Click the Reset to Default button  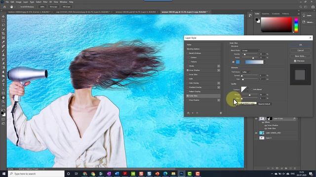(264, 104)
